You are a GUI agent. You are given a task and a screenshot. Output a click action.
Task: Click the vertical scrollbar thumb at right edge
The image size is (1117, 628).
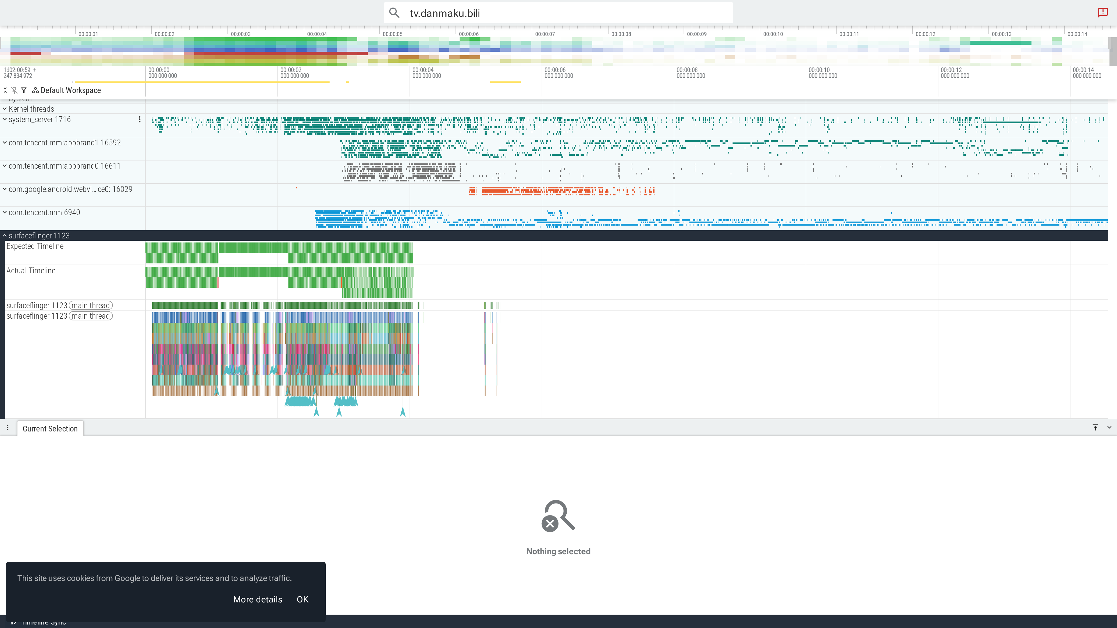coord(1113,51)
